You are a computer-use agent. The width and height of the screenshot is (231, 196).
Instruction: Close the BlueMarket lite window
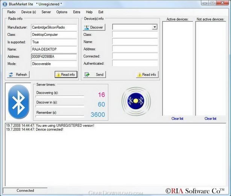click(223, 3)
